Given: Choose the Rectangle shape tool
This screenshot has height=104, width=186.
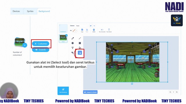Looking at the screenshot, I should click(80, 43).
